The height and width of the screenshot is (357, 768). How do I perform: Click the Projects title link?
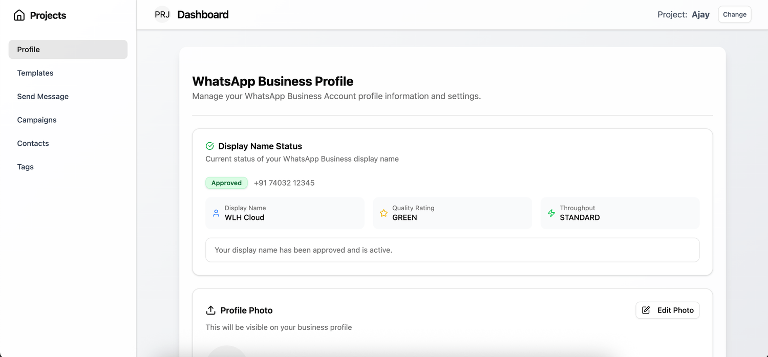pos(48,15)
